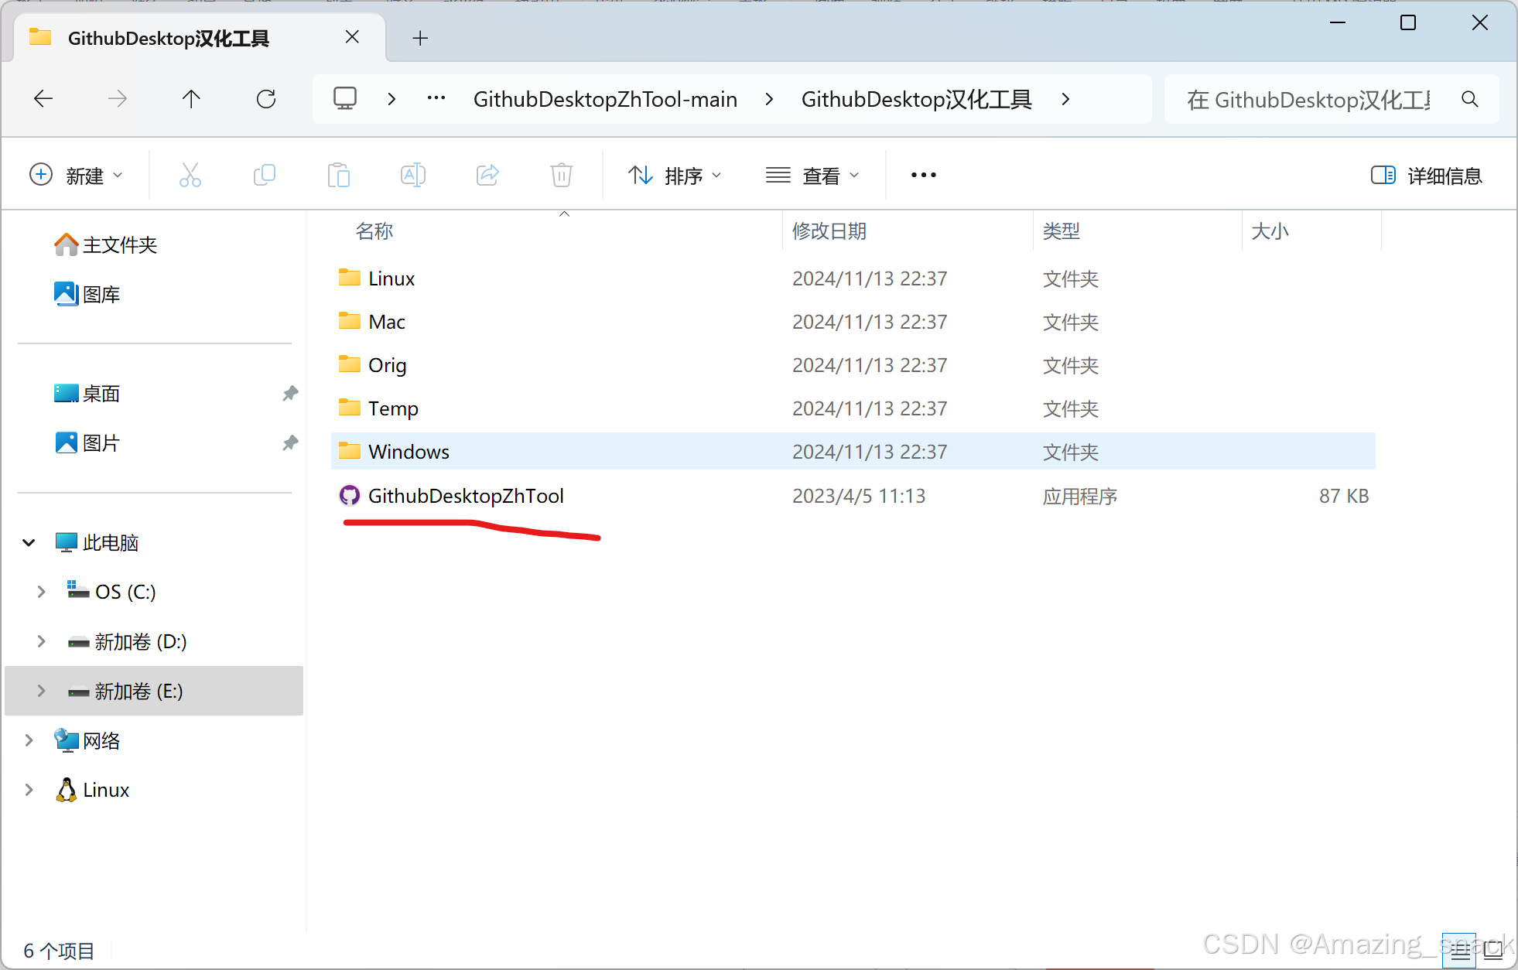Screen dimensions: 1518x970
Task: Open the 新建 (New) dropdown
Action: (x=76, y=176)
